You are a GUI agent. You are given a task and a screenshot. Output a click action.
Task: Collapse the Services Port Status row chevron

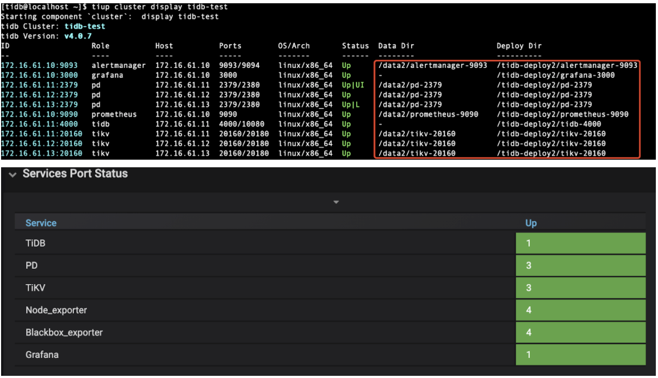[x=13, y=174]
